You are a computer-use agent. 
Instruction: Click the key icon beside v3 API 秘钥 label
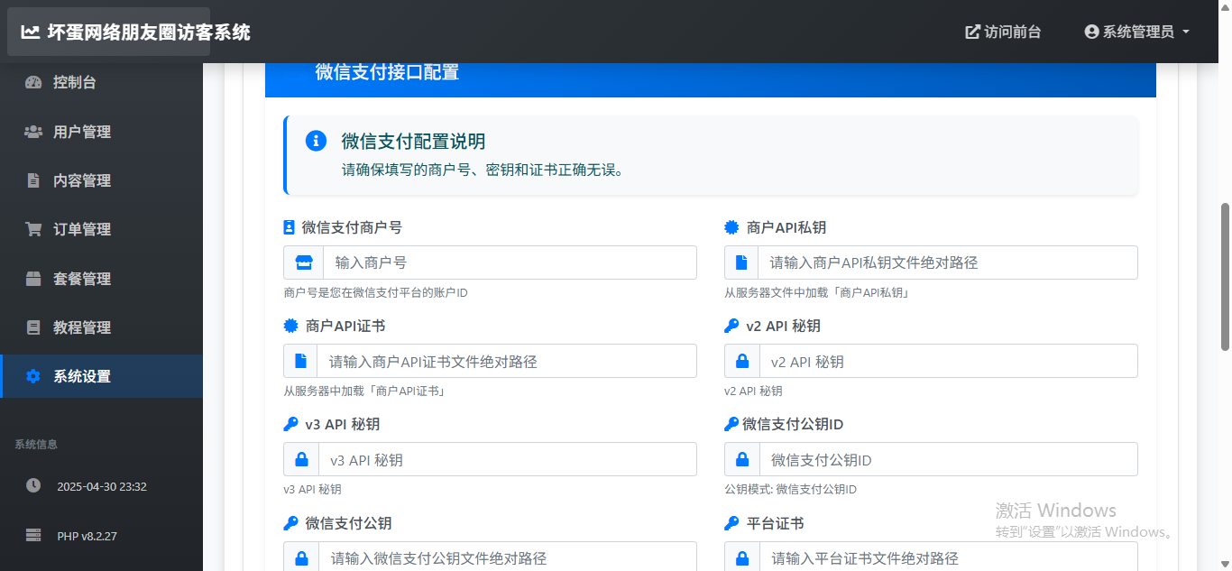click(x=290, y=424)
